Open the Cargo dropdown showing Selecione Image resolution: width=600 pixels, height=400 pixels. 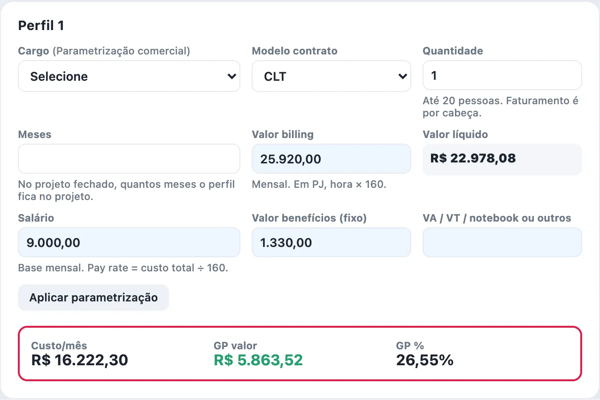pos(129,76)
